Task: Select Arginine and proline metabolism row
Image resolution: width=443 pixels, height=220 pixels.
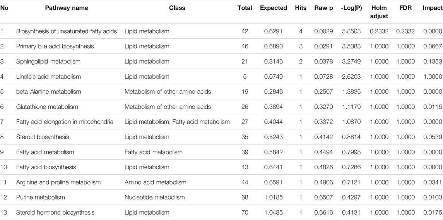Action: pos(221,182)
